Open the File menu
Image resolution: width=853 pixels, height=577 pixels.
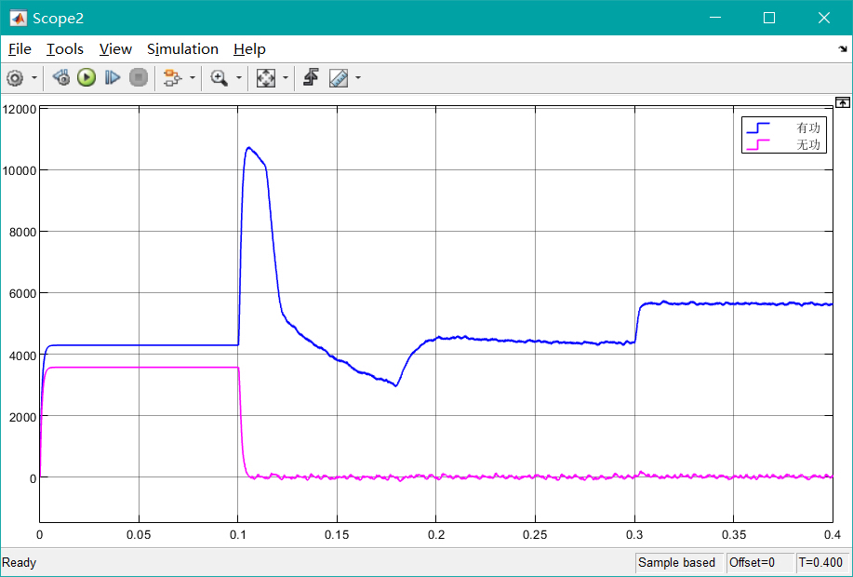[x=20, y=49]
